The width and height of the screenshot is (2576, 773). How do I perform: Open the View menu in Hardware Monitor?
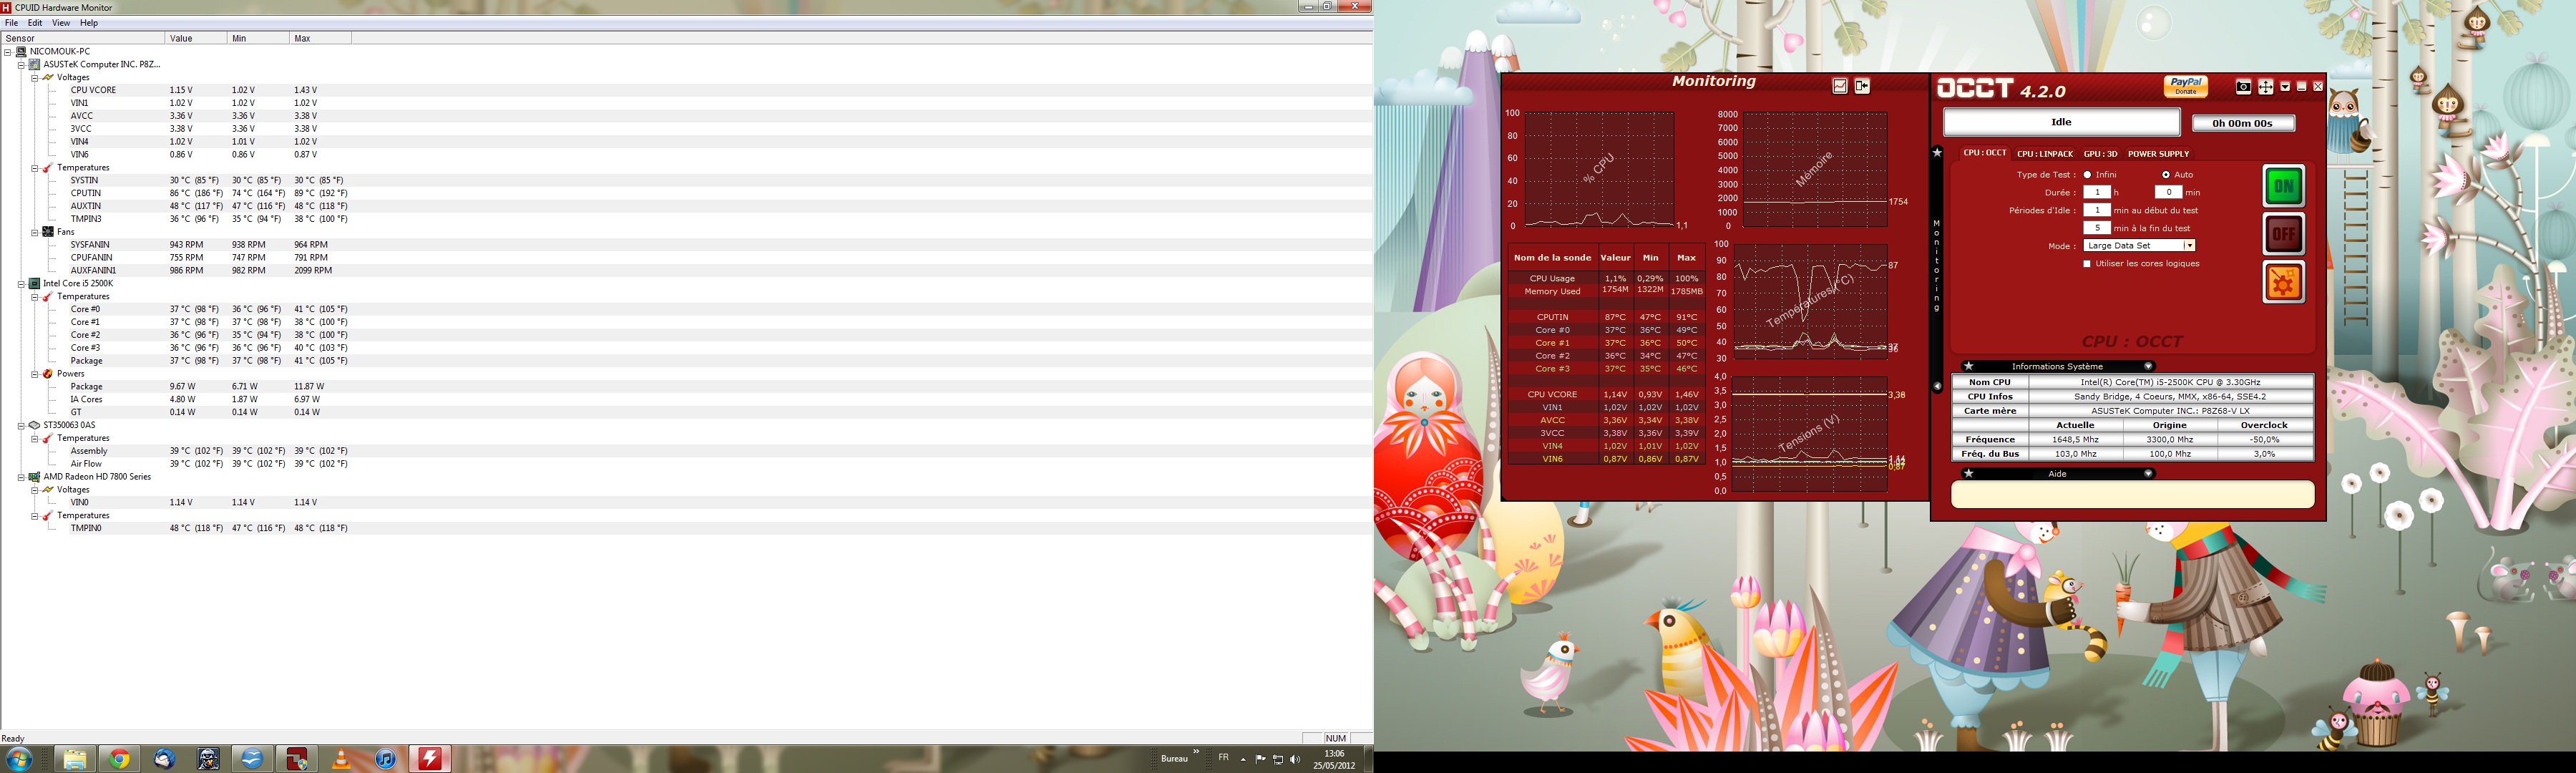click(60, 23)
